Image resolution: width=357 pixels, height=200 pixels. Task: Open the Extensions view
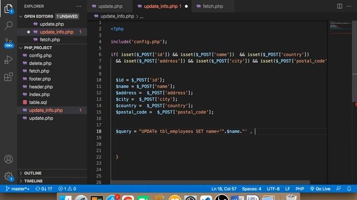[8, 77]
